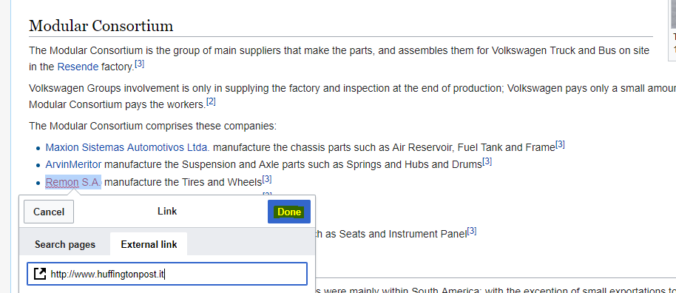Click the highlighted Remon S.A. link
The height and width of the screenshot is (293, 676).
click(73, 182)
